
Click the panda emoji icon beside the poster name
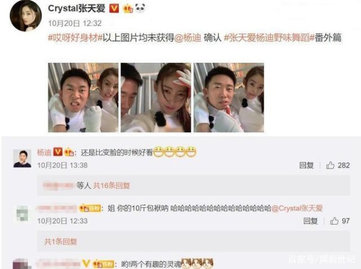pyautogui.click(x=140, y=8)
